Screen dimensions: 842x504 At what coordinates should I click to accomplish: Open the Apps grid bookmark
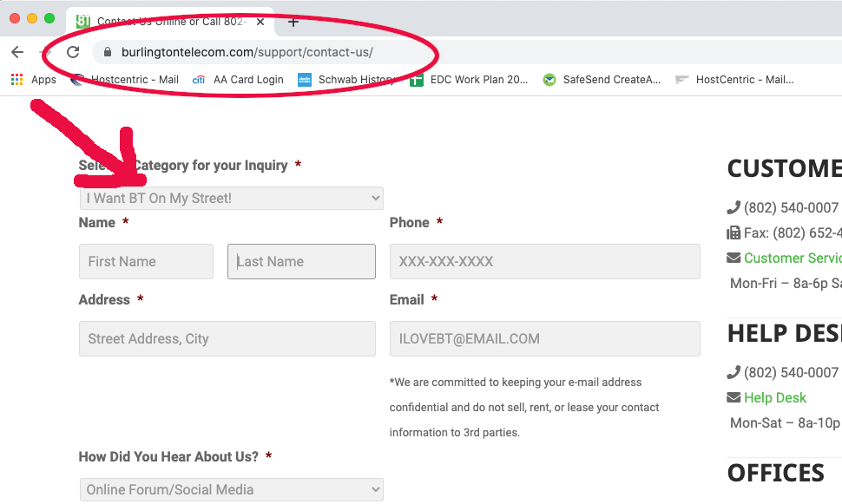pos(33,80)
